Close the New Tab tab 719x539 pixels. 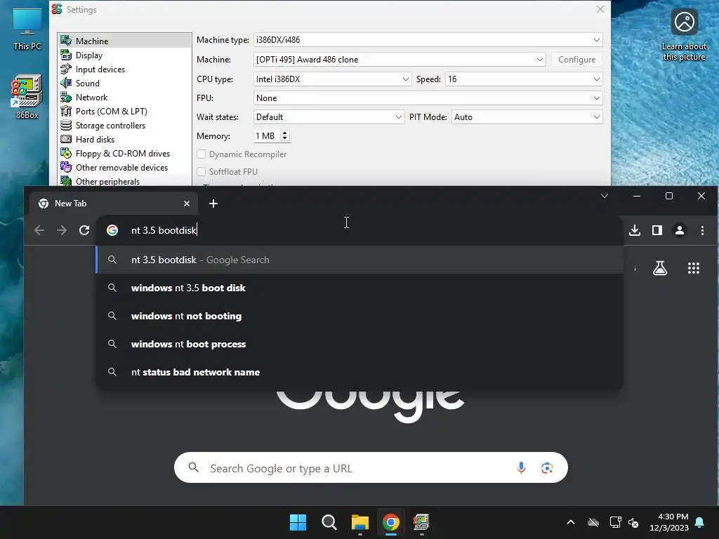click(x=187, y=204)
